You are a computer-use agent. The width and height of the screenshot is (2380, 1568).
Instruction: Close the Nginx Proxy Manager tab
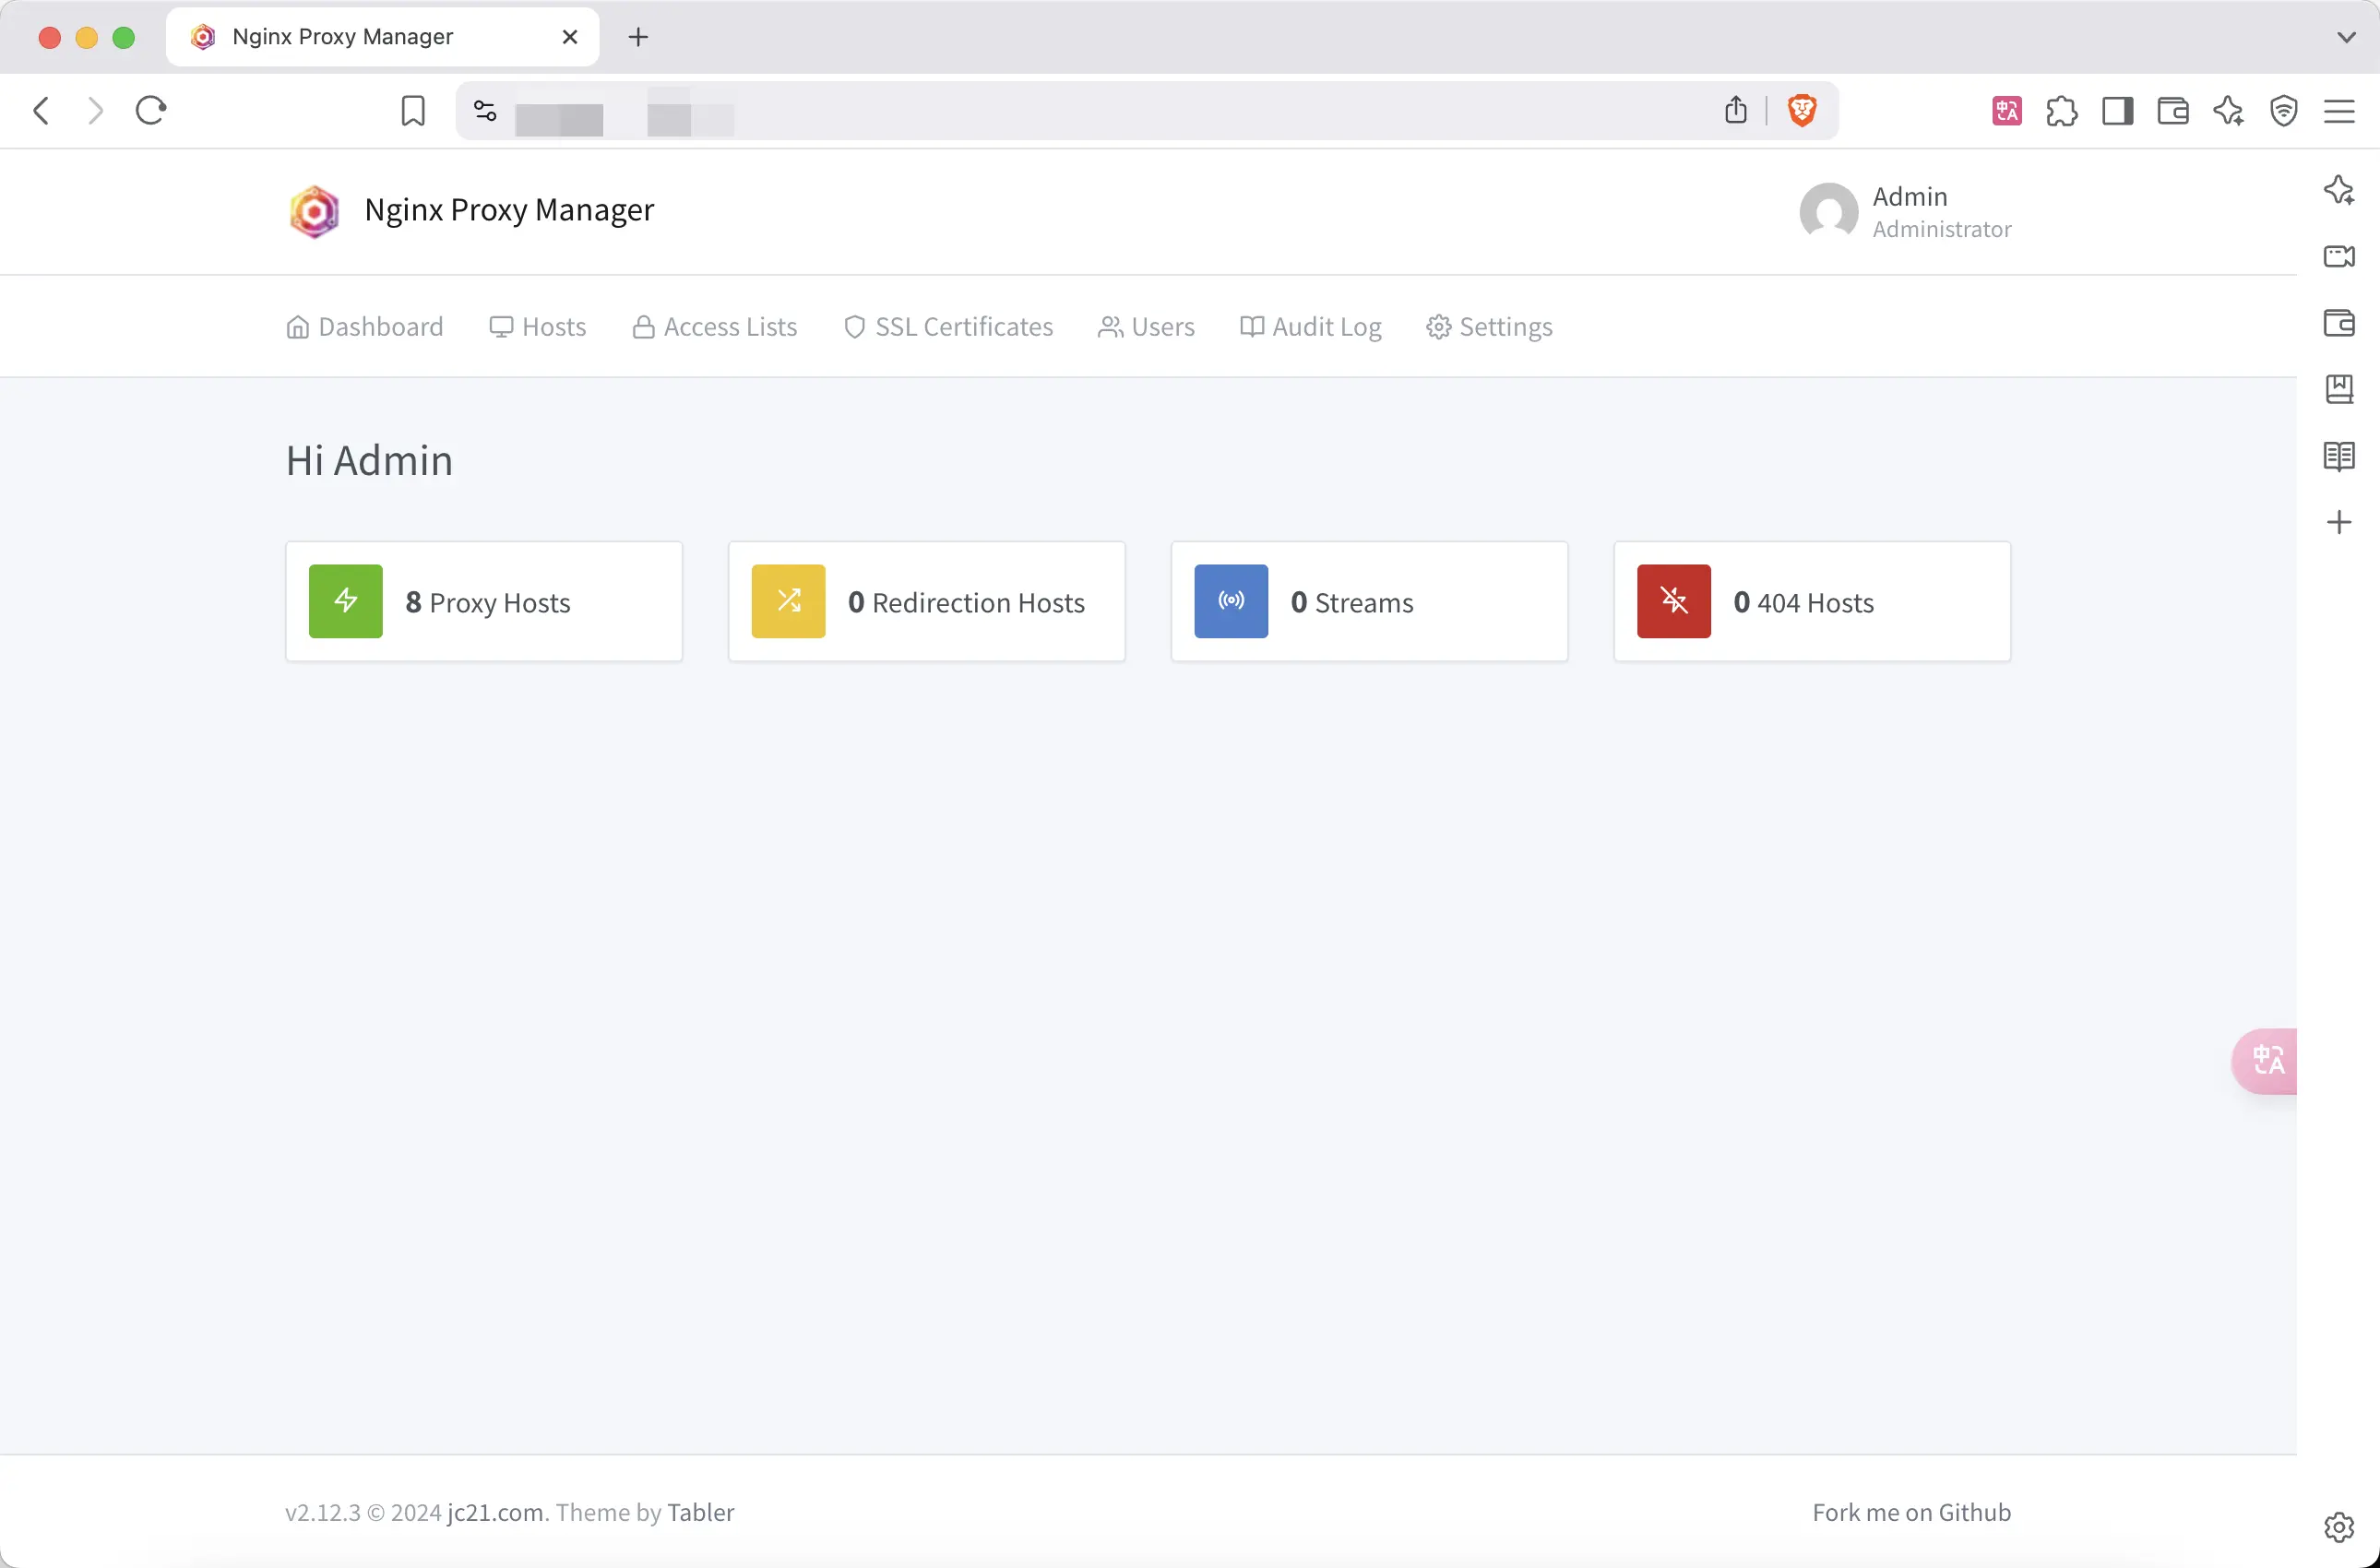pos(570,37)
